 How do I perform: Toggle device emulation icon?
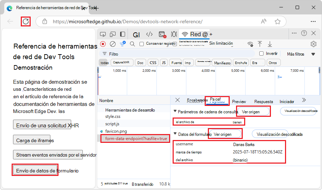113,34
